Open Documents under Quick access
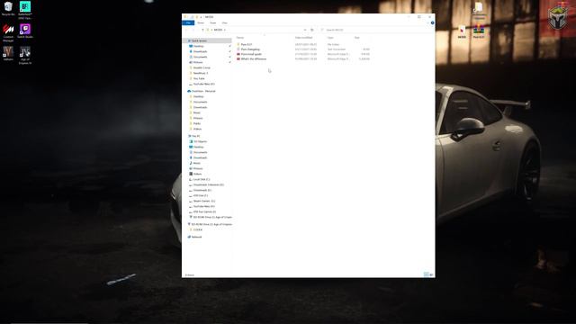The width and height of the screenshot is (576, 324). tap(200, 57)
